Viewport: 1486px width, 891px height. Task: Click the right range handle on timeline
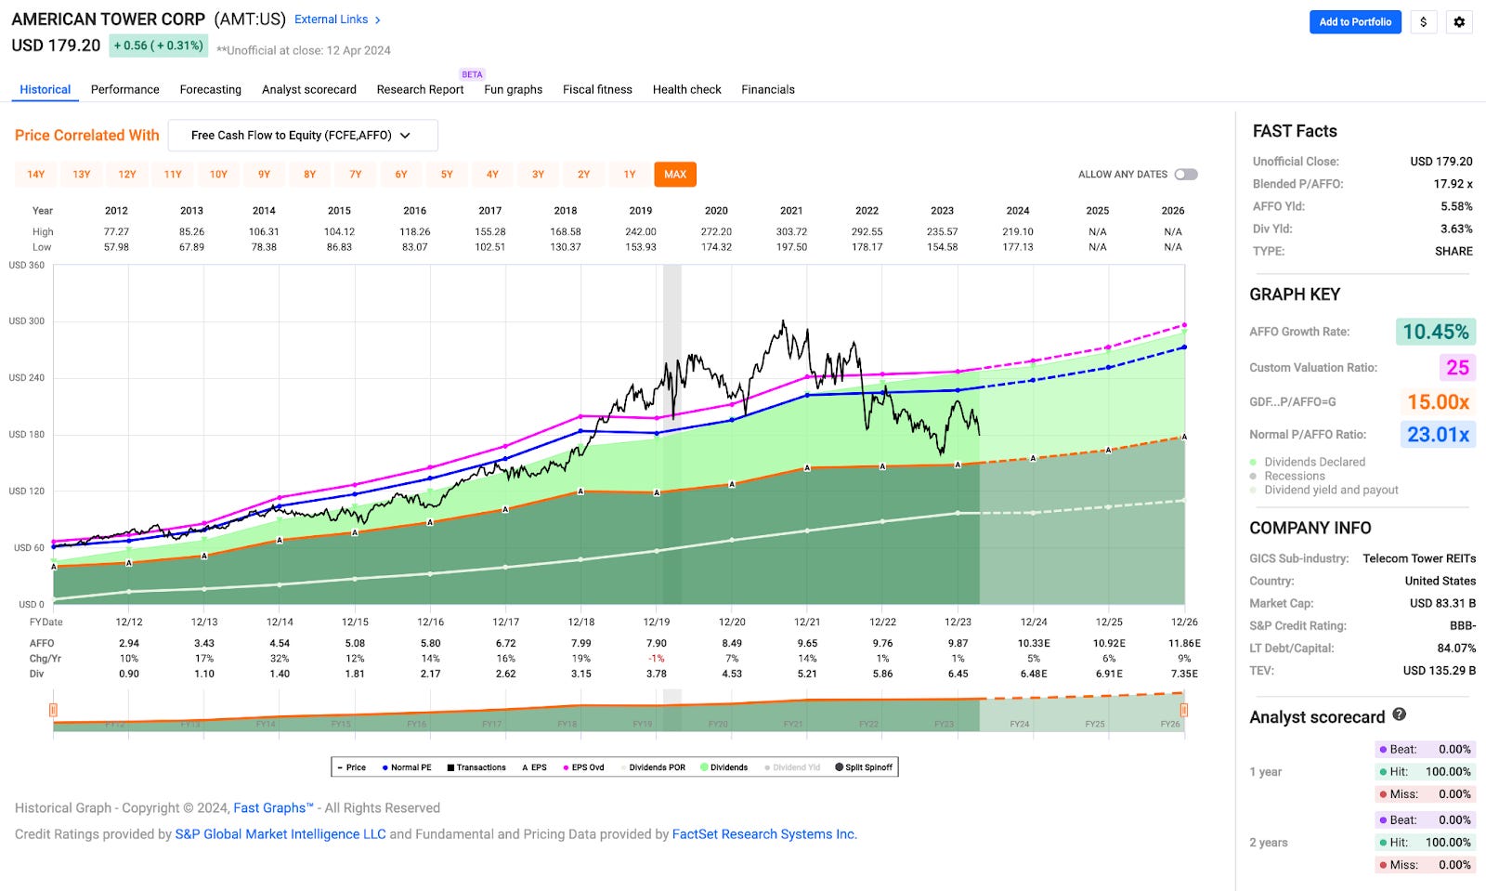click(x=1184, y=711)
